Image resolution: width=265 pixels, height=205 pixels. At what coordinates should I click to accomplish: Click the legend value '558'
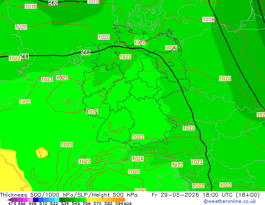(87, 203)
